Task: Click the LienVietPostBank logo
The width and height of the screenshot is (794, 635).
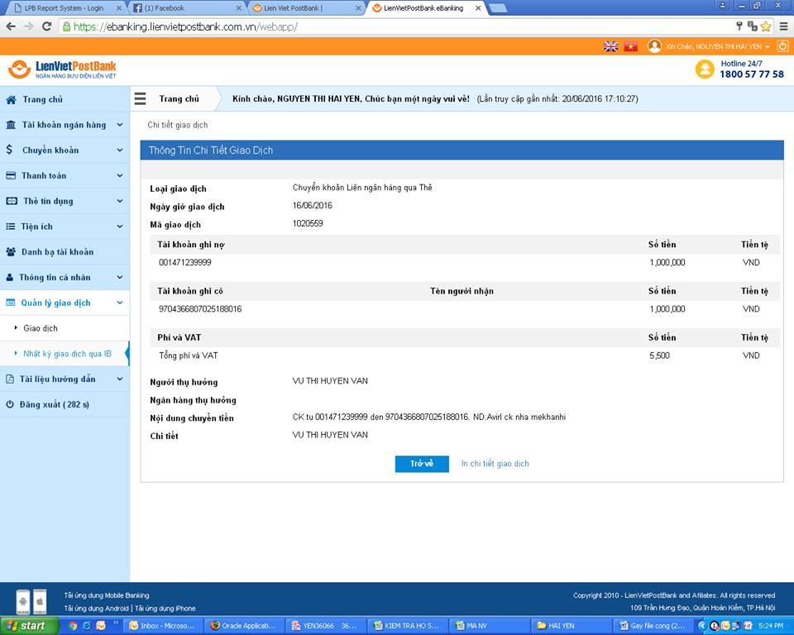Action: pos(62,69)
